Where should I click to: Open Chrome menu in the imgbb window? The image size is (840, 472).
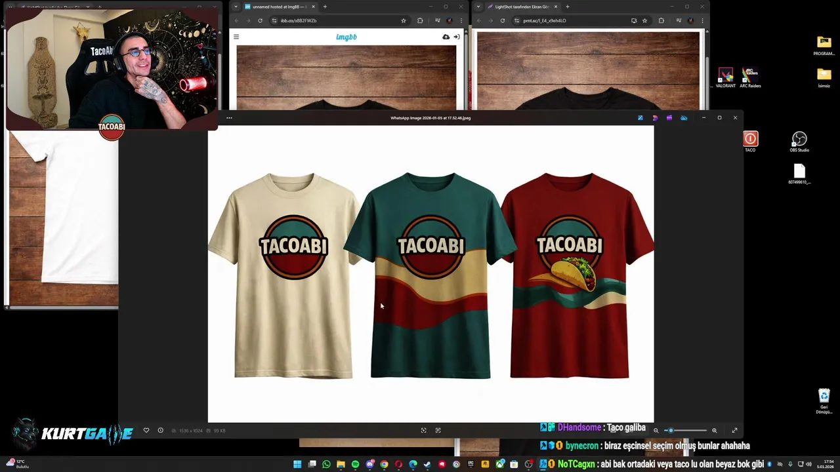[461, 20]
